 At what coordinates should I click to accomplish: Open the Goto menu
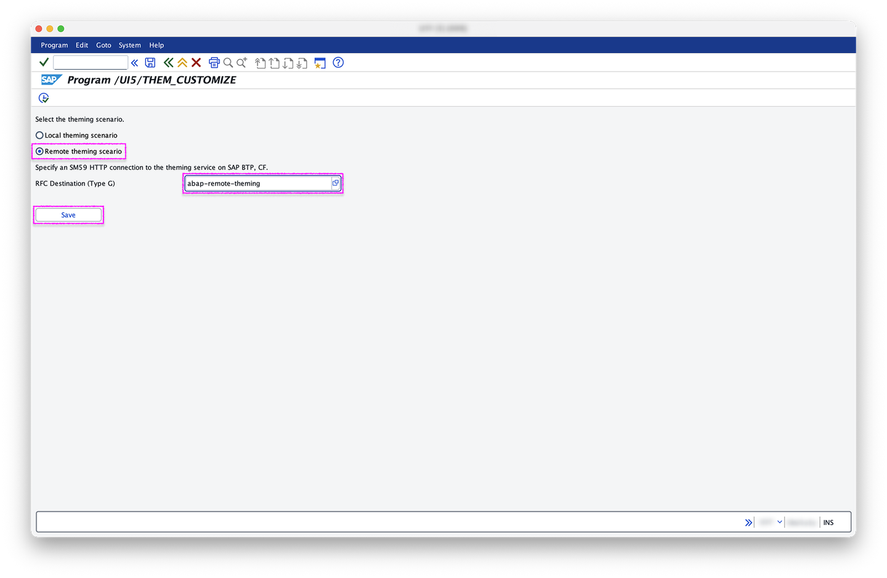tap(103, 45)
